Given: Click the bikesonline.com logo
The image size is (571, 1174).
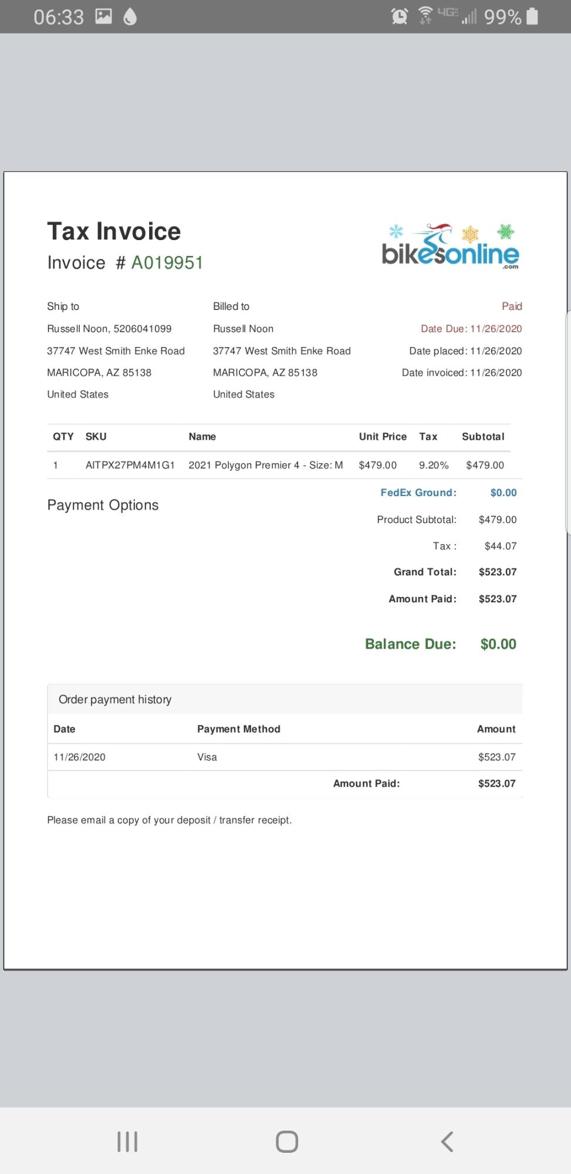Looking at the screenshot, I should click(x=450, y=247).
